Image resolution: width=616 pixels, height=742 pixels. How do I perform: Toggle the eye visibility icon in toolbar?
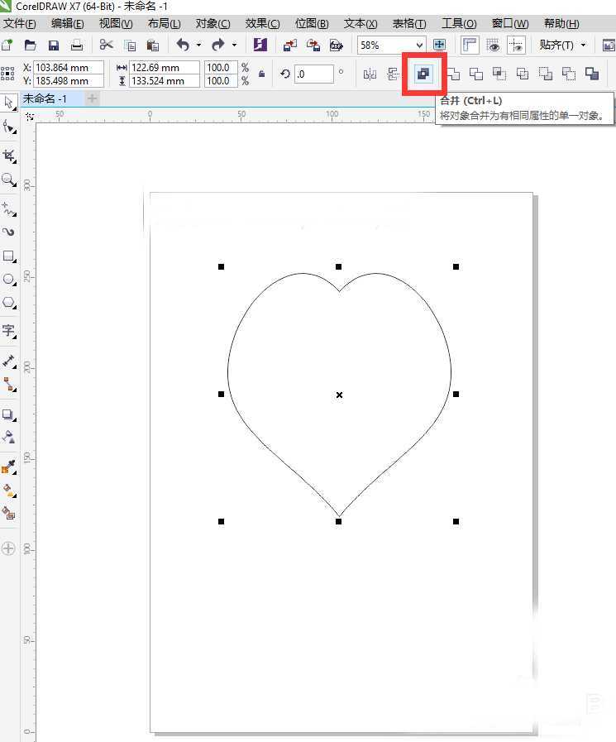click(494, 45)
